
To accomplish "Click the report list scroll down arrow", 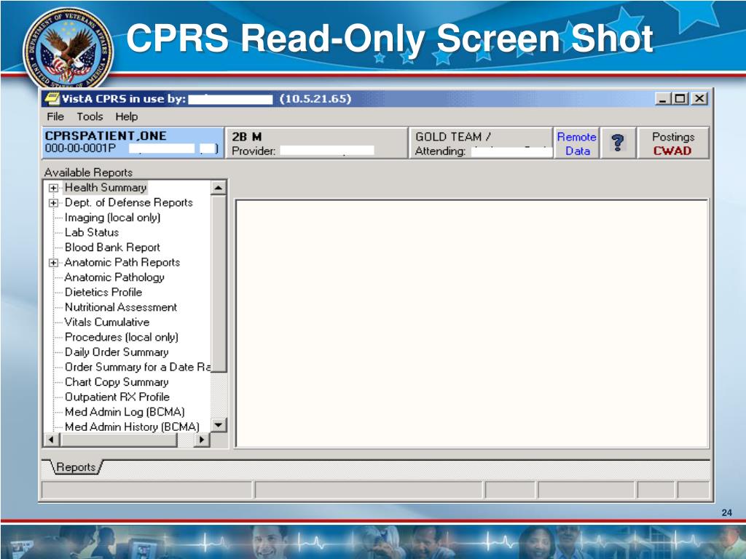I will 219,425.
